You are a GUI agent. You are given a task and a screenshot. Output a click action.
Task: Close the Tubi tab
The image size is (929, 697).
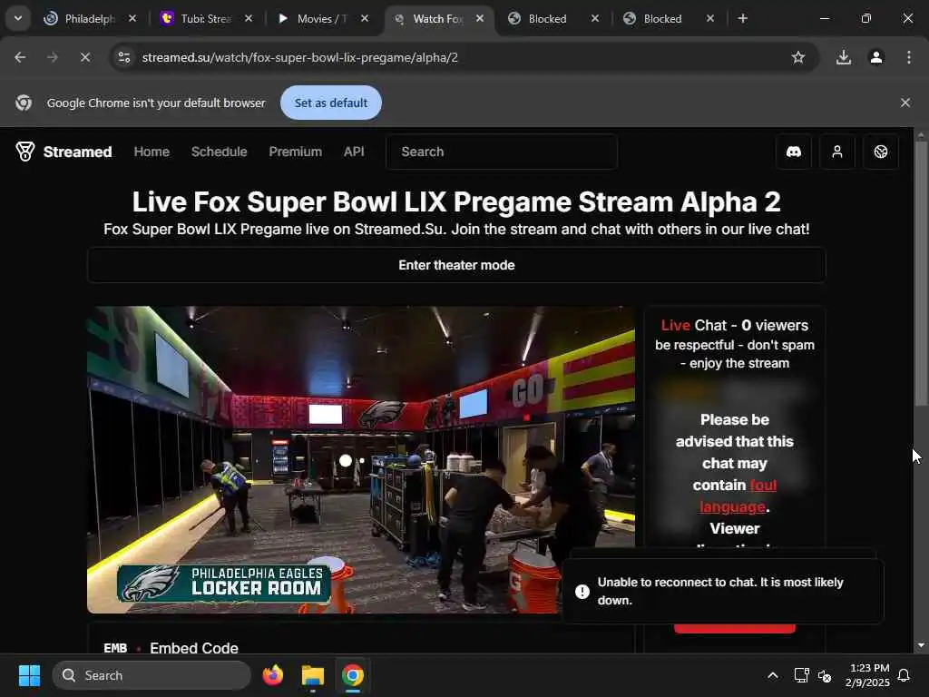[249, 18]
